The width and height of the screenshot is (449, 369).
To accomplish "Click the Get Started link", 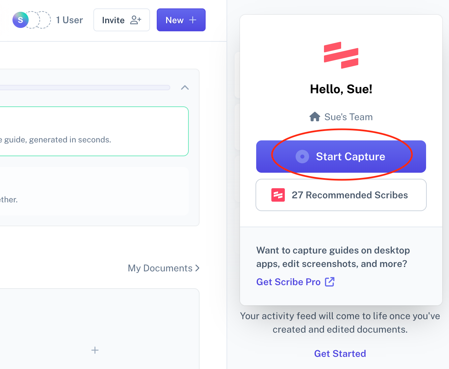I will [340, 353].
